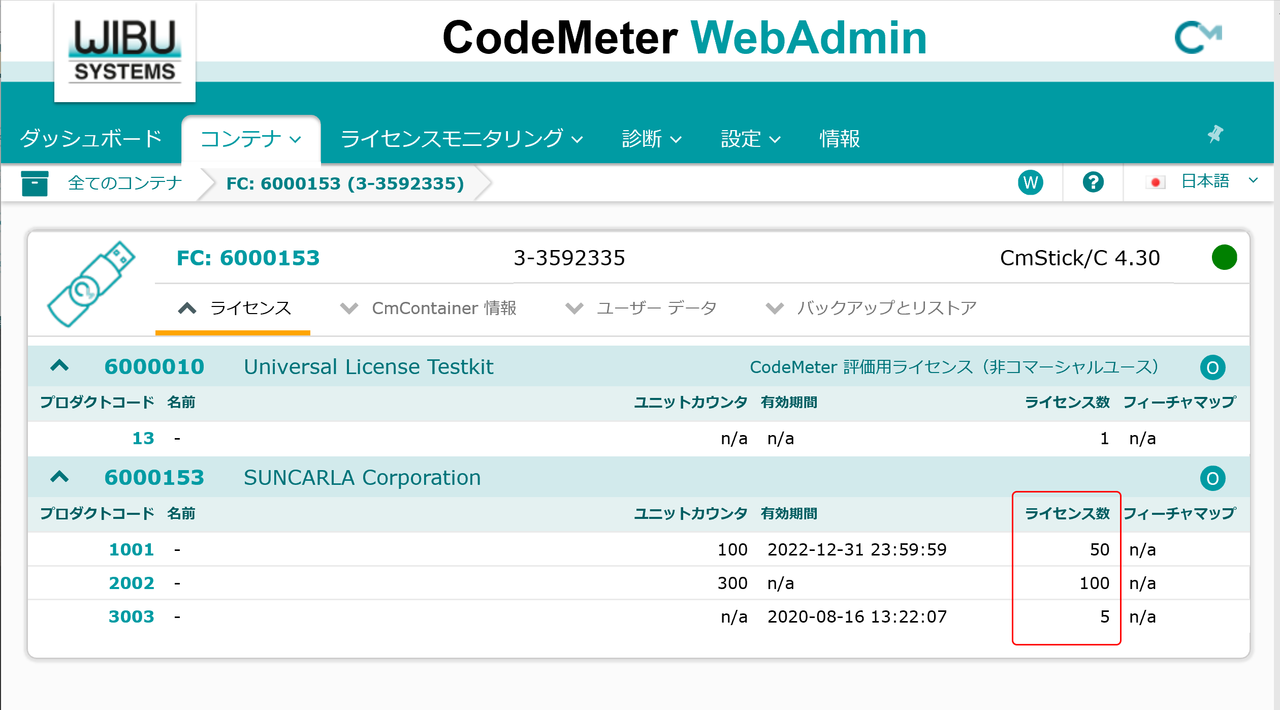The height and width of the screenshot is (710, 1280).
Task: Click the pin icon in navigation bar
Action: (1215, 135)
